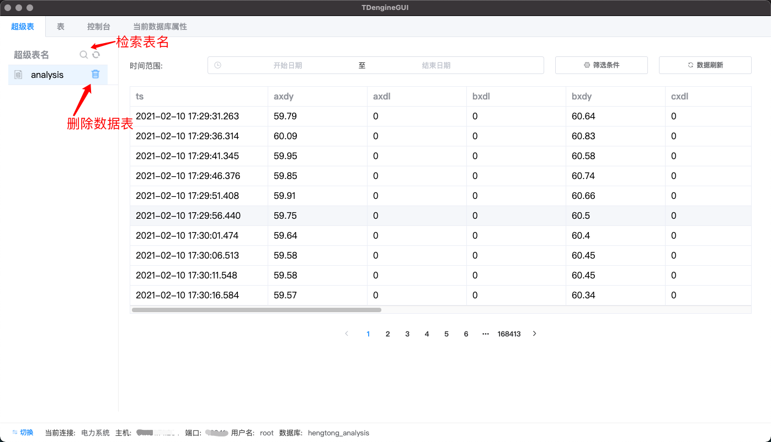Open the 超级表 tab
The width and height of the screenshot is (771, 442).
(x=23, y=27)
